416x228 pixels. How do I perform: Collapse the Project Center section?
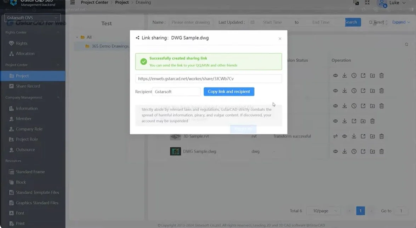[x=58, y=65]
